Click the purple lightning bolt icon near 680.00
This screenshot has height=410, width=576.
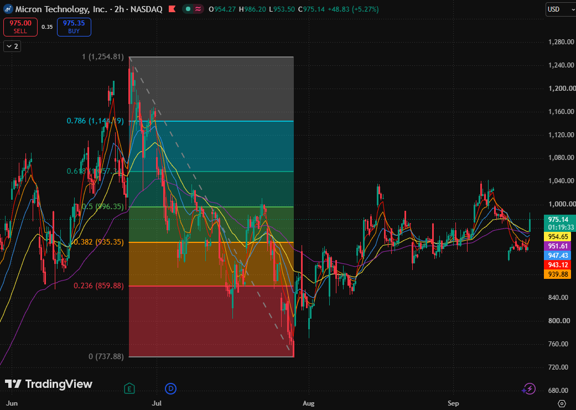point(529,388)
